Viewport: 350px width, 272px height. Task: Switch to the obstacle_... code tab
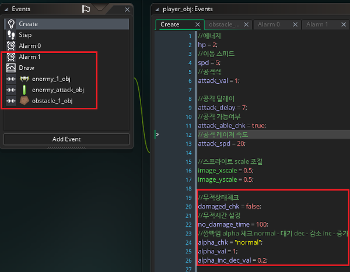coord(224,24)
